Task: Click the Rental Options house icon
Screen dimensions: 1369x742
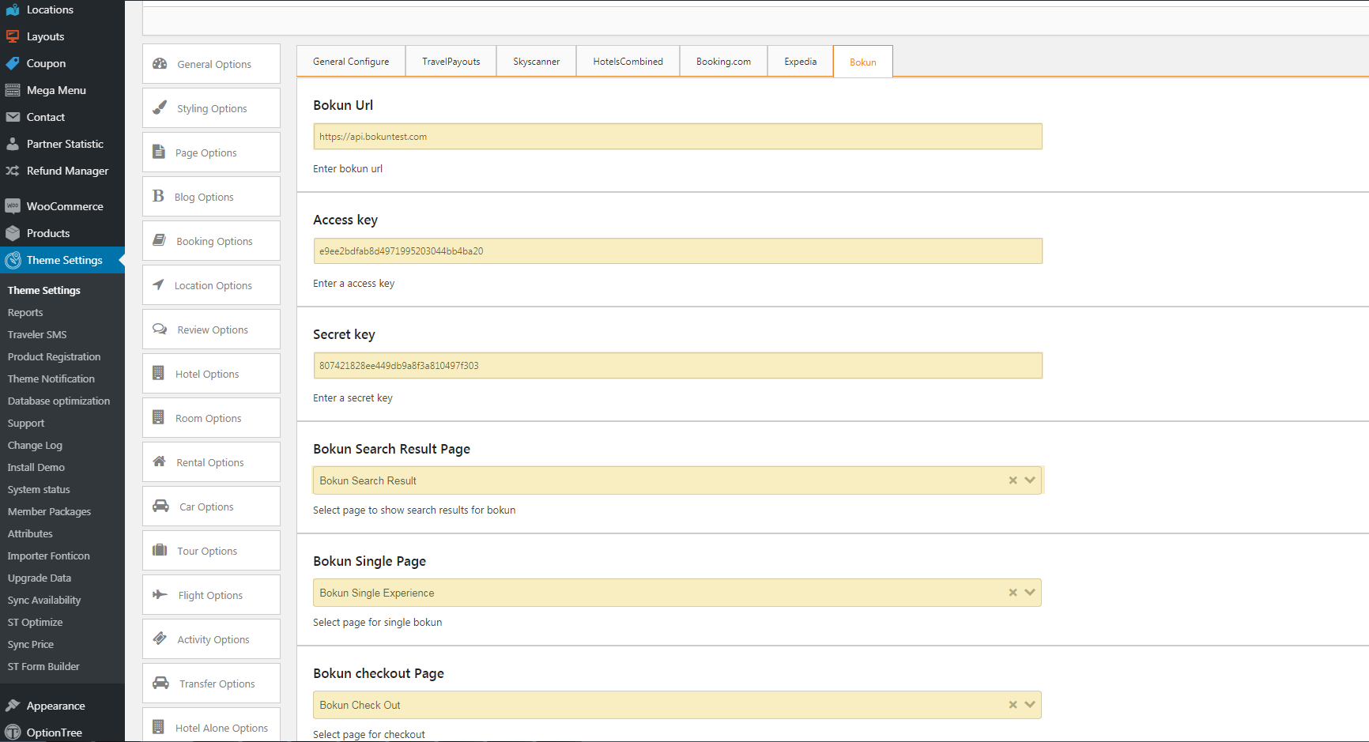Action: click(x=159, y=461)
